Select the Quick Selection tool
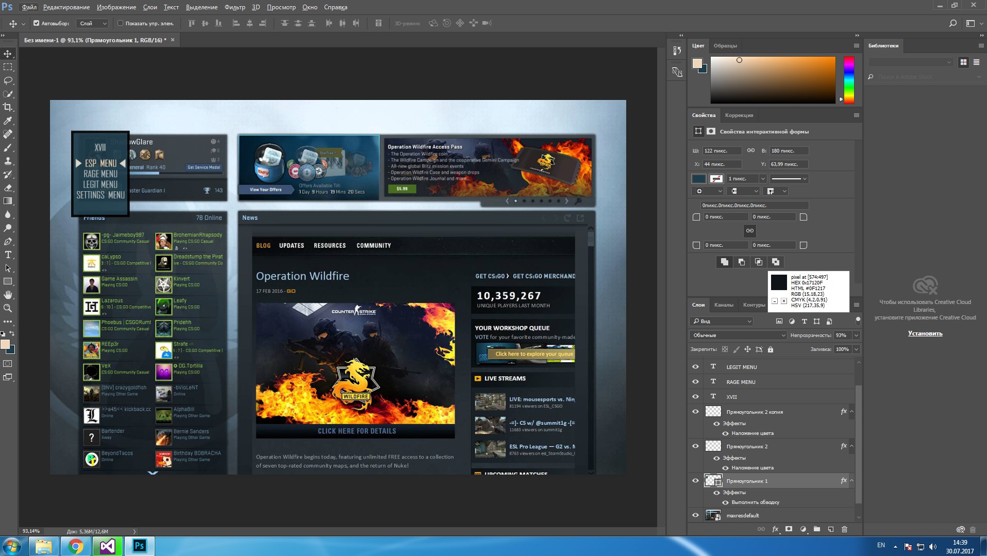Image resolution: width=987 pixels, height=556 pixels. [8, 94]
